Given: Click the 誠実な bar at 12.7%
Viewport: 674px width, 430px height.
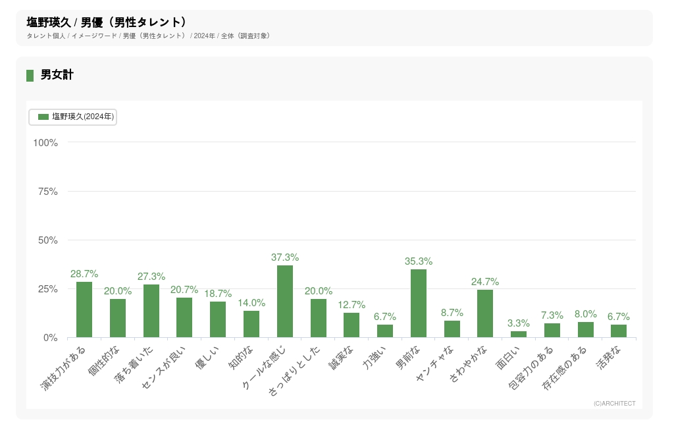Looking at the screenshot, I should (x=351, y=325).
